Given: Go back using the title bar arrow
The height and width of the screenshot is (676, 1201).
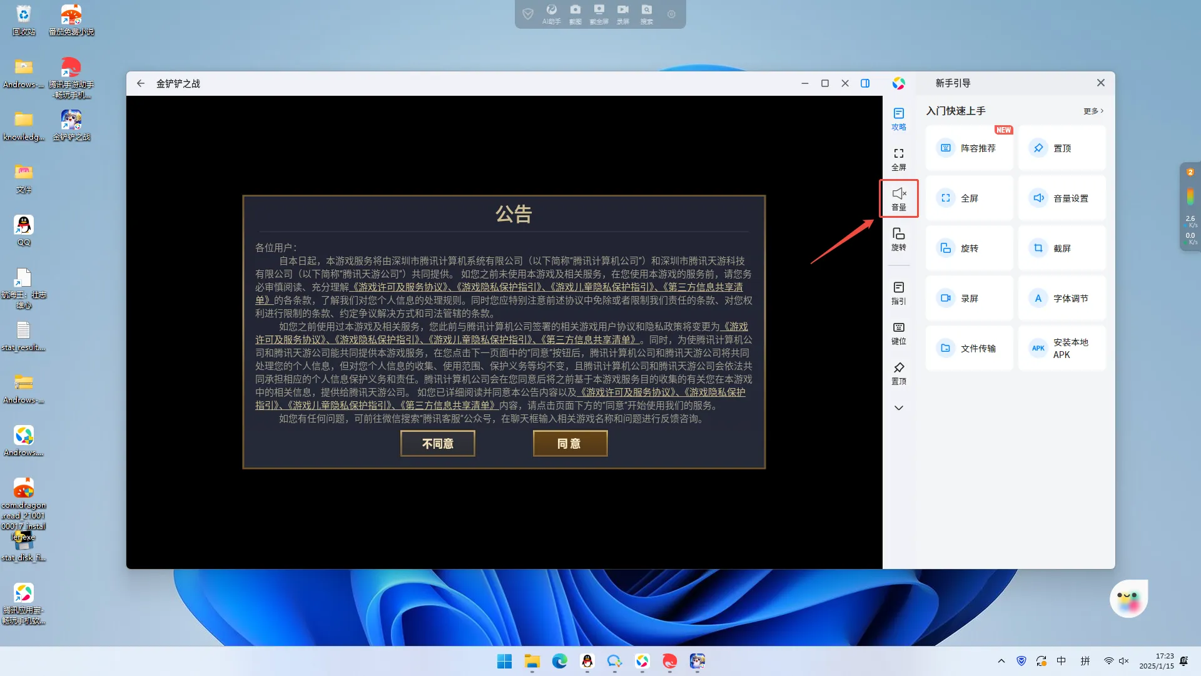Looking at the screenshot, I should [141, 83].
